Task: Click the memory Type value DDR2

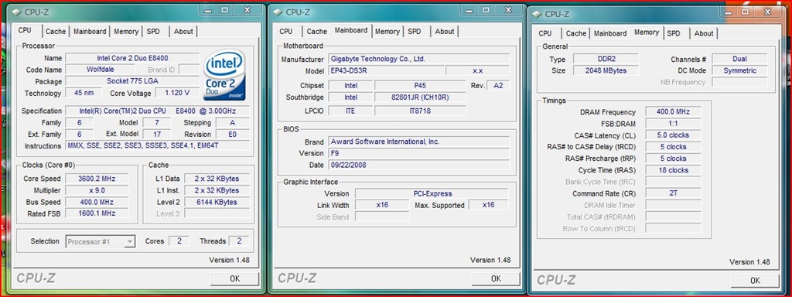Action: tap(606, 59)
